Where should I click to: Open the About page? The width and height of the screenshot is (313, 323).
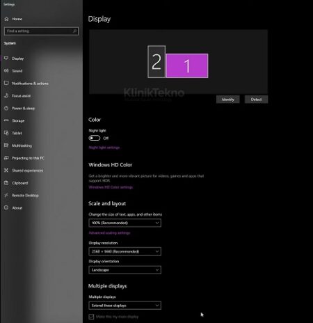(41, 208)
